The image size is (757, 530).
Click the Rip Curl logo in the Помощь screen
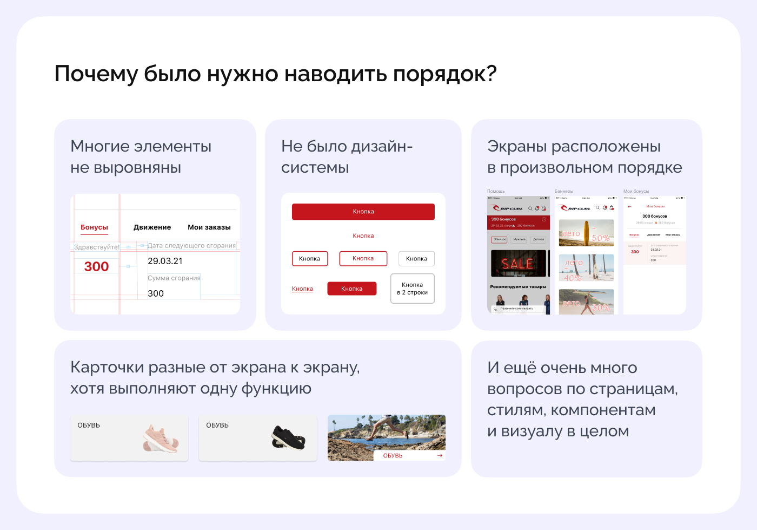507,208
